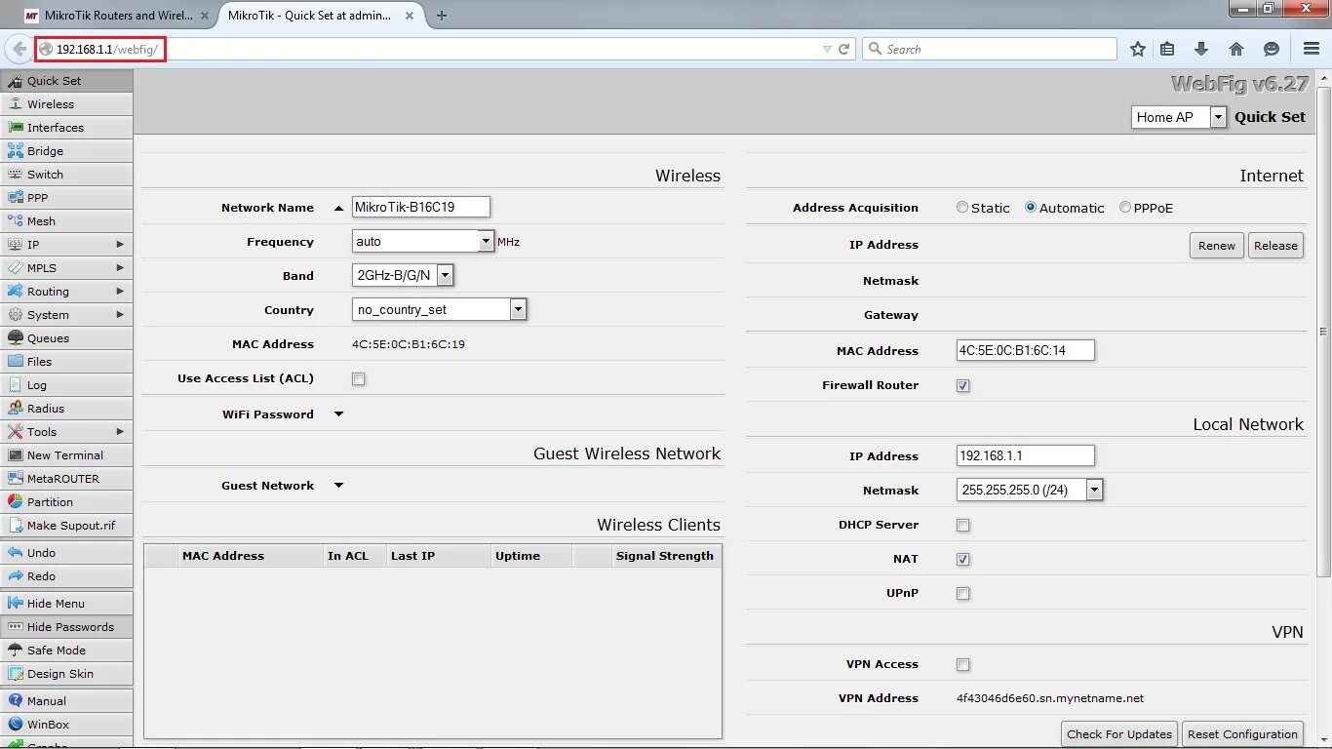Click the Make Supout.rif file icon
Viewport: 1332px width, 749px height.
(15, 526)
